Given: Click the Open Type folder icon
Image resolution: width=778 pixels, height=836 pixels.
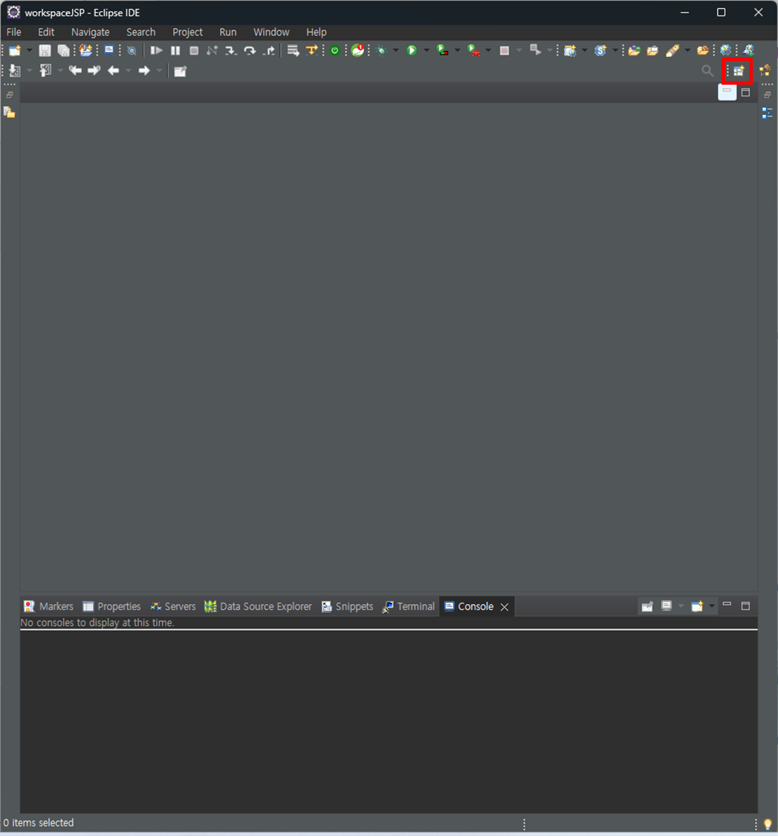Looking at the screenshot, I should click(634, 51).
